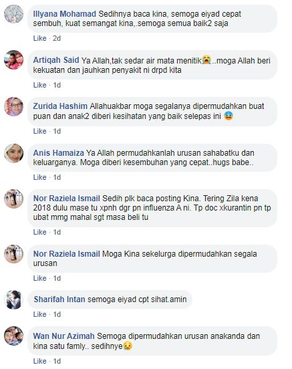Viewport: 292px width, 369px height.
Task: Click the crying emoji in Artiqah Said's comment
Action: coord(206,59)
